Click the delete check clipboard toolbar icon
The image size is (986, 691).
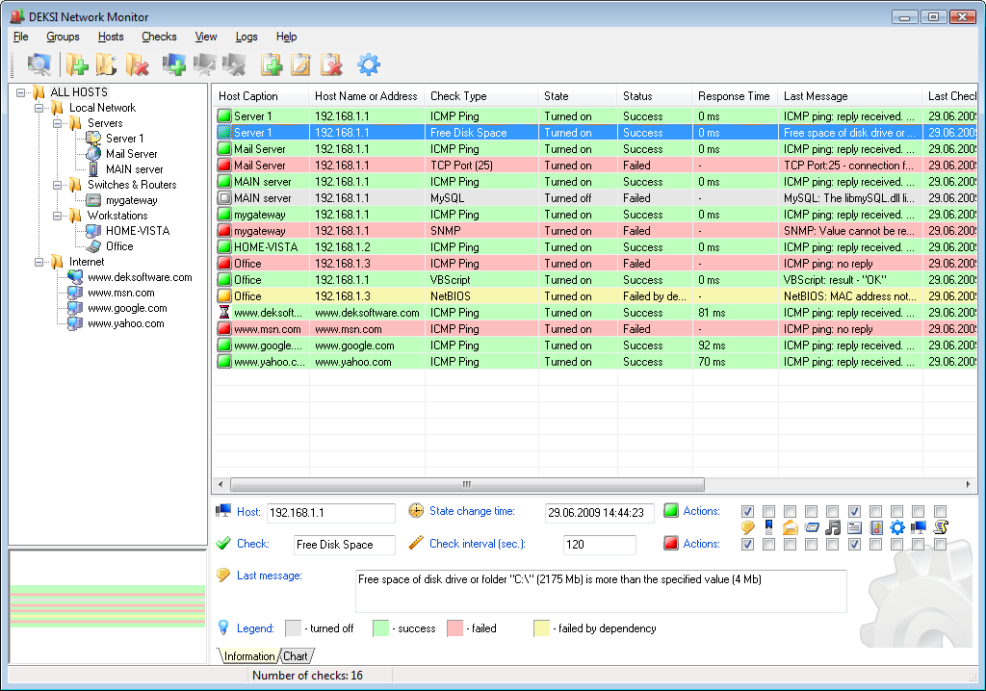[331, 64]
